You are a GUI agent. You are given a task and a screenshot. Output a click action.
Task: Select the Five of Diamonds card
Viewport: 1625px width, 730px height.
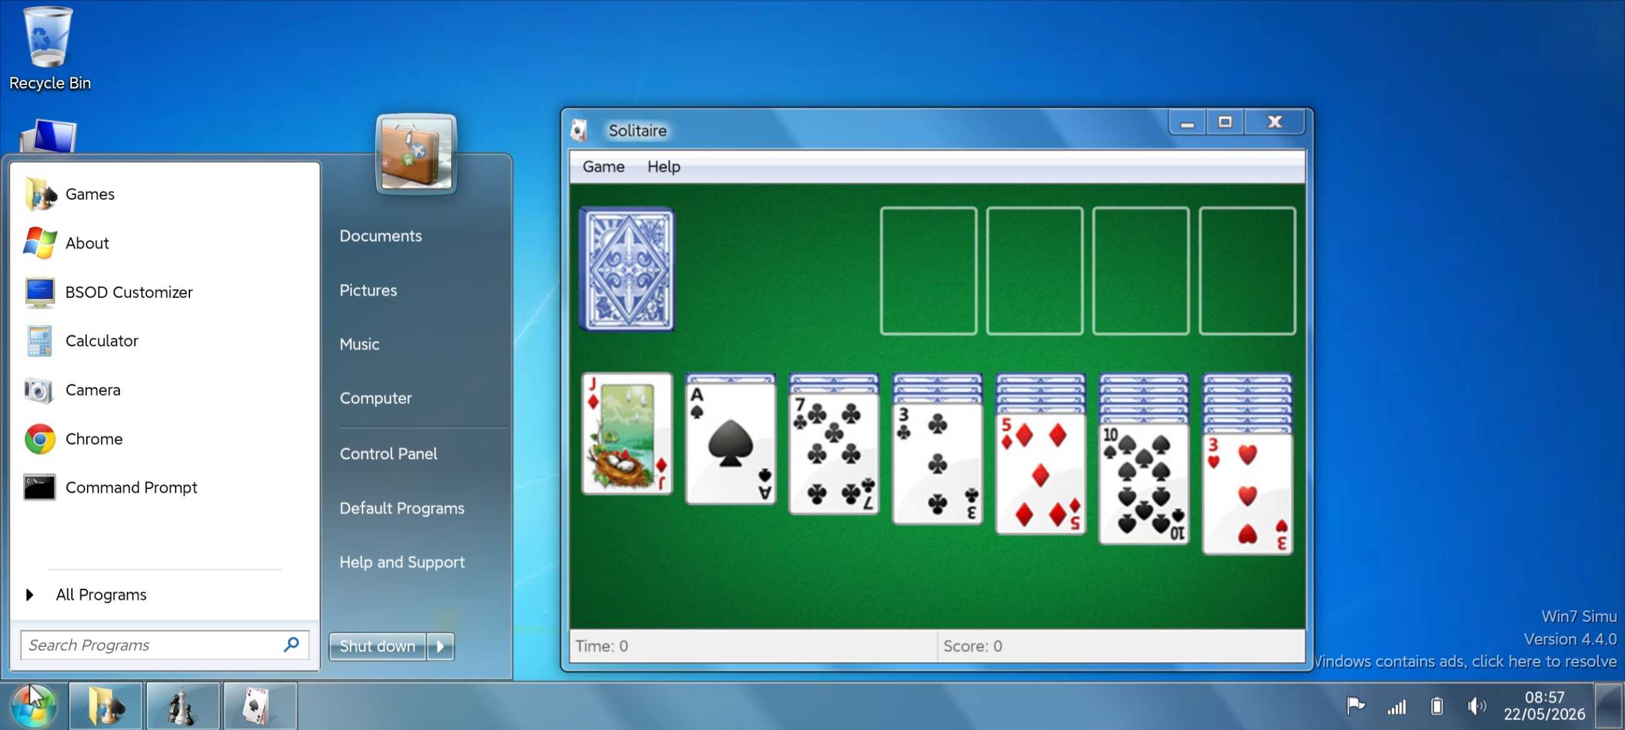tap(1041, 473)
